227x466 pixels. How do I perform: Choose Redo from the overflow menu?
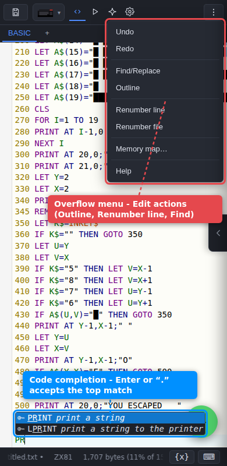tap(165, 49)
